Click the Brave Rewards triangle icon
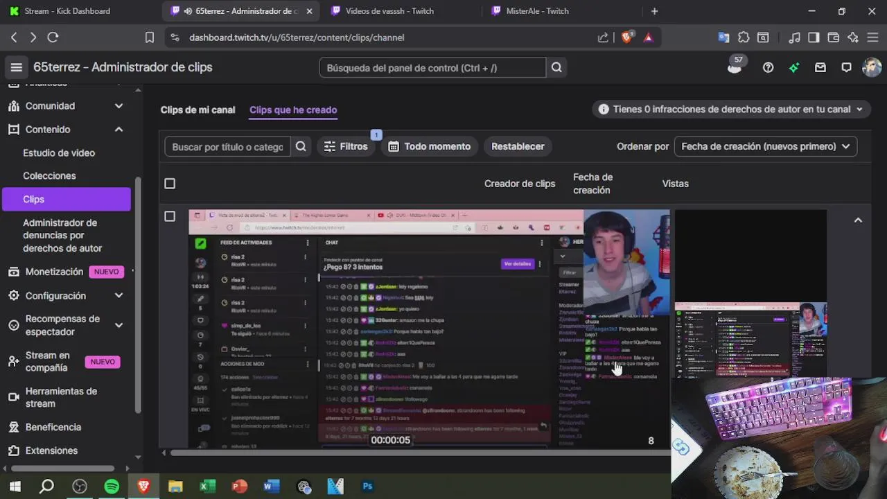This screenshot has height=499, width=887. click(648, 37)
